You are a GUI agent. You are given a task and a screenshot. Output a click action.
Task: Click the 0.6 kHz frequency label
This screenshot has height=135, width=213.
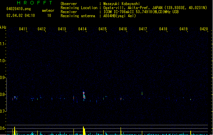tap(2, 128)
